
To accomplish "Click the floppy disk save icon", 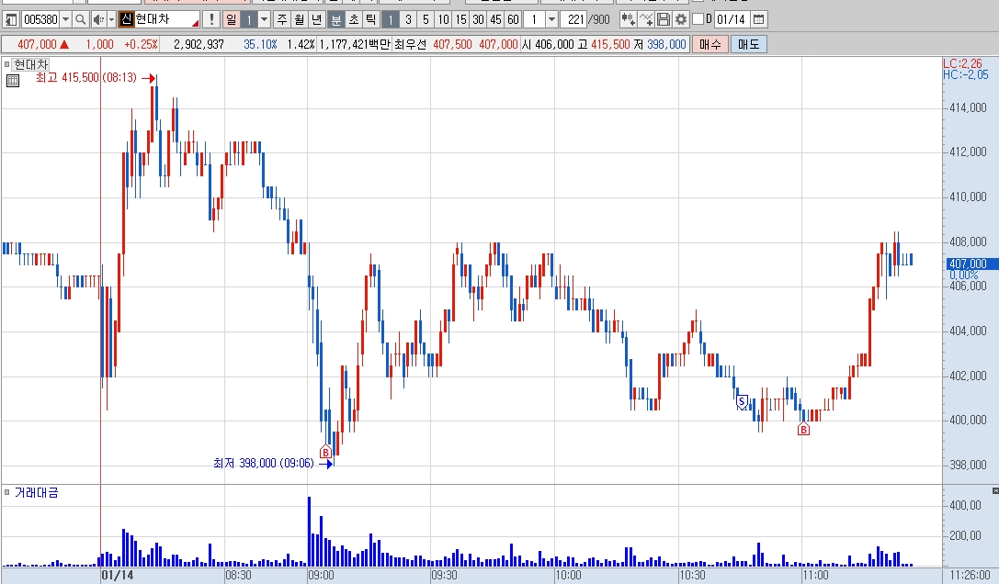I will [664, 20].
